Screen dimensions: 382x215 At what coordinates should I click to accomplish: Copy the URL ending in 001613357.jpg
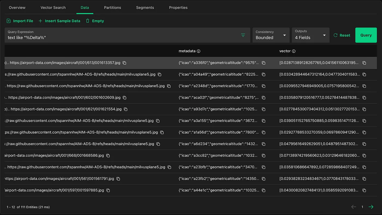(124, 63)
